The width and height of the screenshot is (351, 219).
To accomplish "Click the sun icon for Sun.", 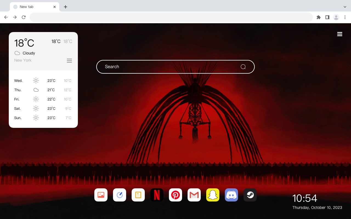I will point(36,118).
